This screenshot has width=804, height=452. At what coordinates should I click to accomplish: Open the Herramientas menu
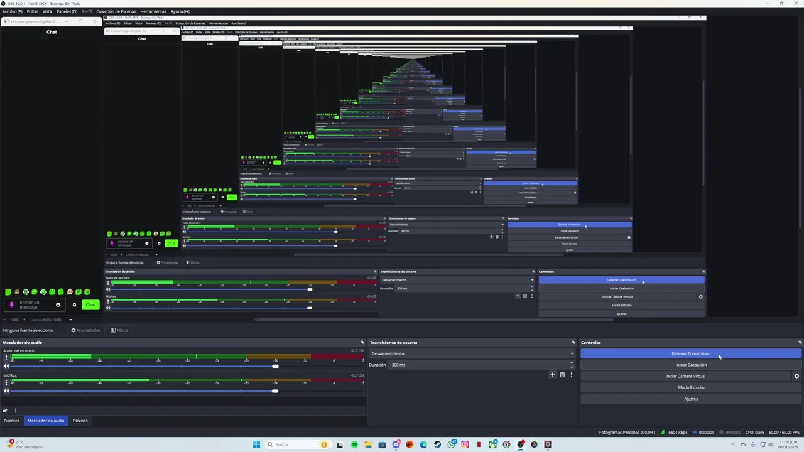click(153, 11)
